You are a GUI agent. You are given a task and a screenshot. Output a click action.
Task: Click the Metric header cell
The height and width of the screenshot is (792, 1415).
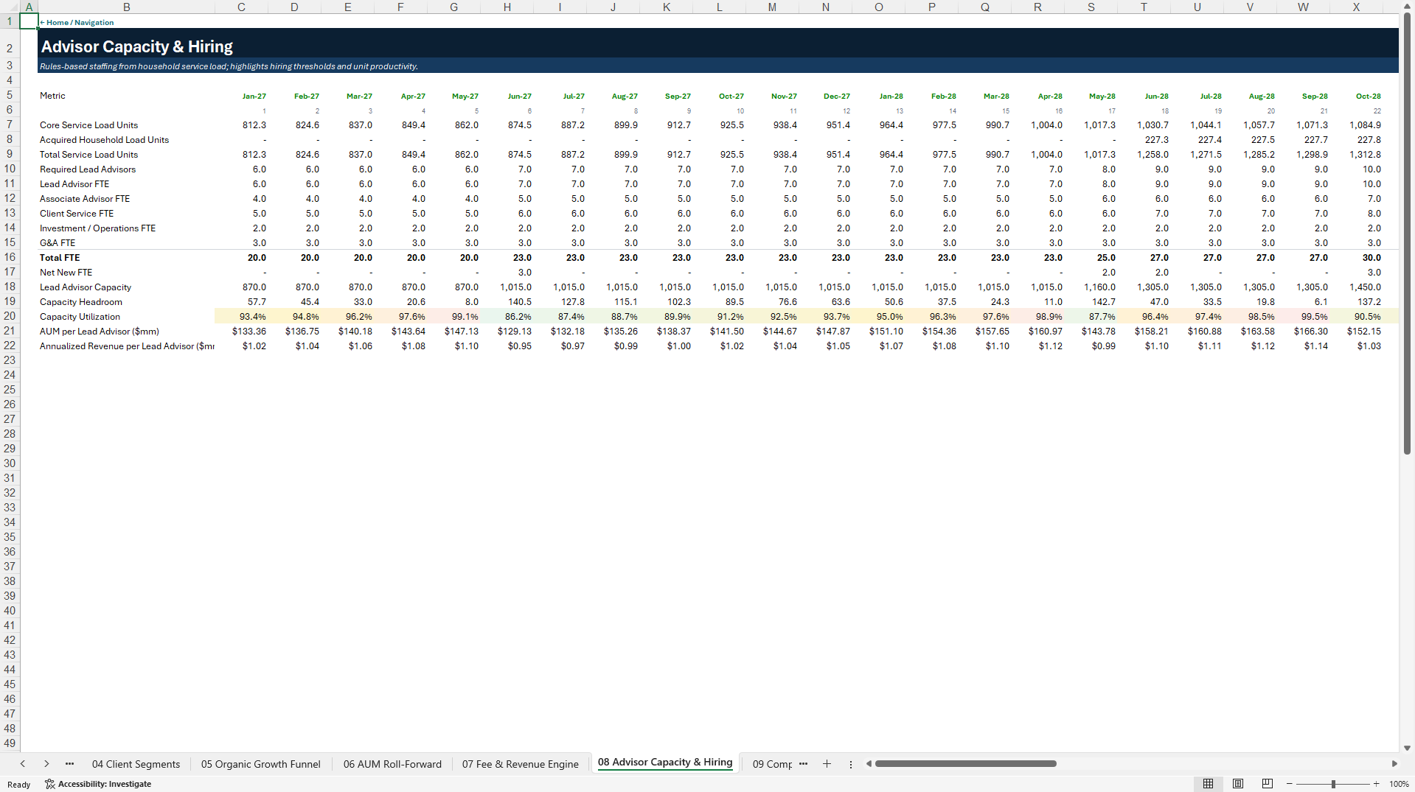point(52,96)
